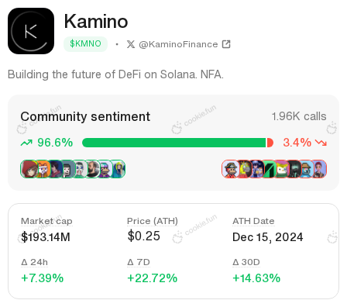Click the green sentiment progress bar
The width and height of the screenshot is (347, 307).
pos(174,143)
